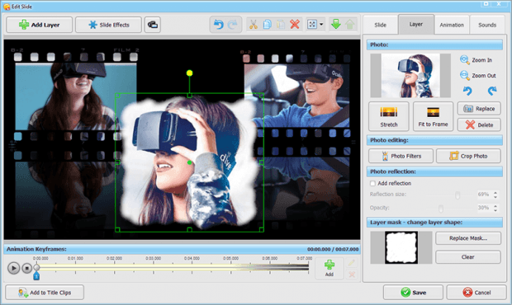Click the top-center resize handle of layer

(x=189, y=96)
